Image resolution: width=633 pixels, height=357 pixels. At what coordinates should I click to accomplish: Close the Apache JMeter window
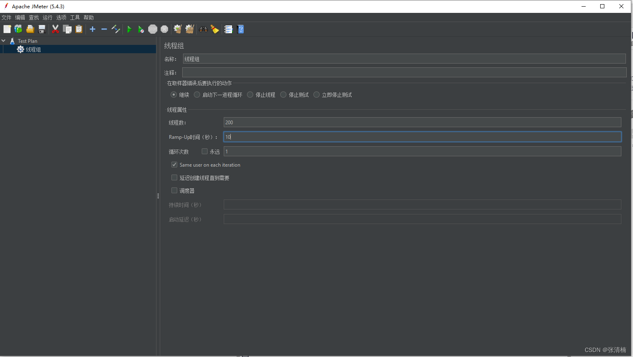(x=621, y=6)
